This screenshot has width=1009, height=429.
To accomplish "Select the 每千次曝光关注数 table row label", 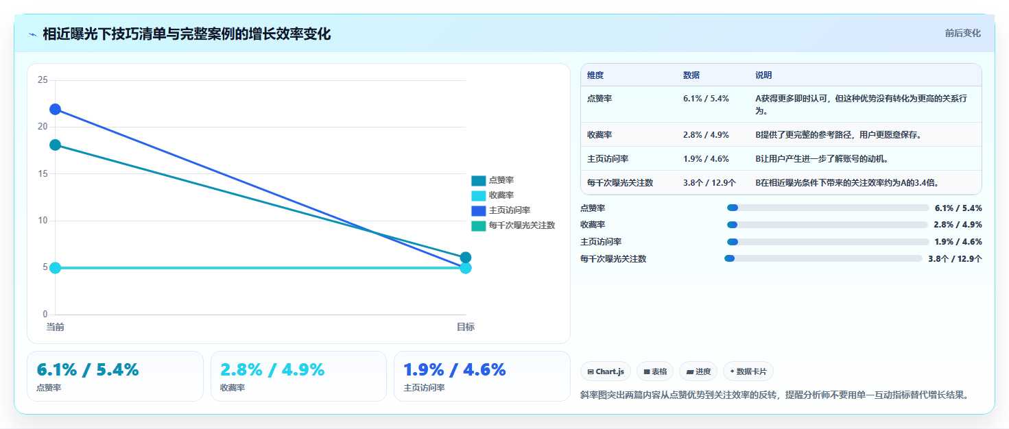I will pos(620,183).
